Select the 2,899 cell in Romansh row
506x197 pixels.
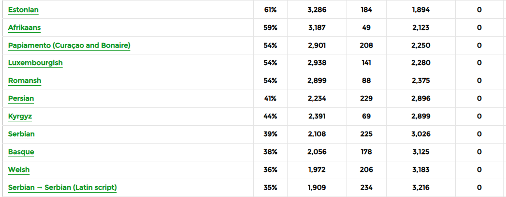pos(317,81)
